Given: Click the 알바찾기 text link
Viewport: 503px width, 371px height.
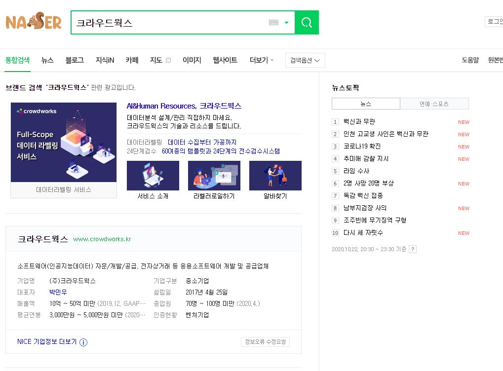Looking at the screenshot, I should [x=275, y=196].
